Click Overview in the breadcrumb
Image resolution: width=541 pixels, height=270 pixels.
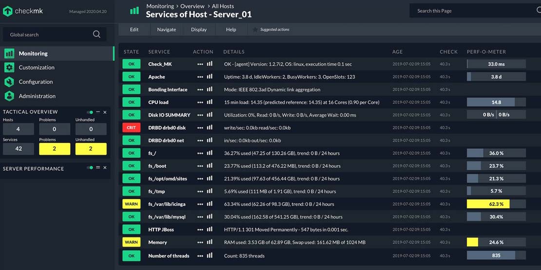coord(193,6)
